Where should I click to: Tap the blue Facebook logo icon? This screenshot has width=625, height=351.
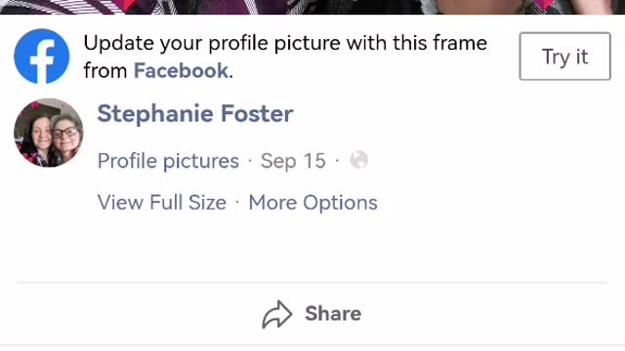pos(41,57)
